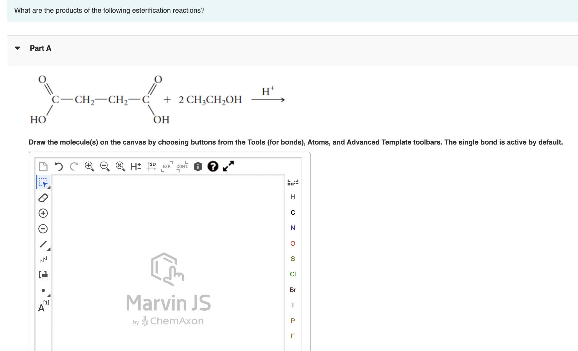This screenshot has height=351, width=578.
Task: Select the Increase Charge tool
Action: pyautogui.click(x=43, y=213)
